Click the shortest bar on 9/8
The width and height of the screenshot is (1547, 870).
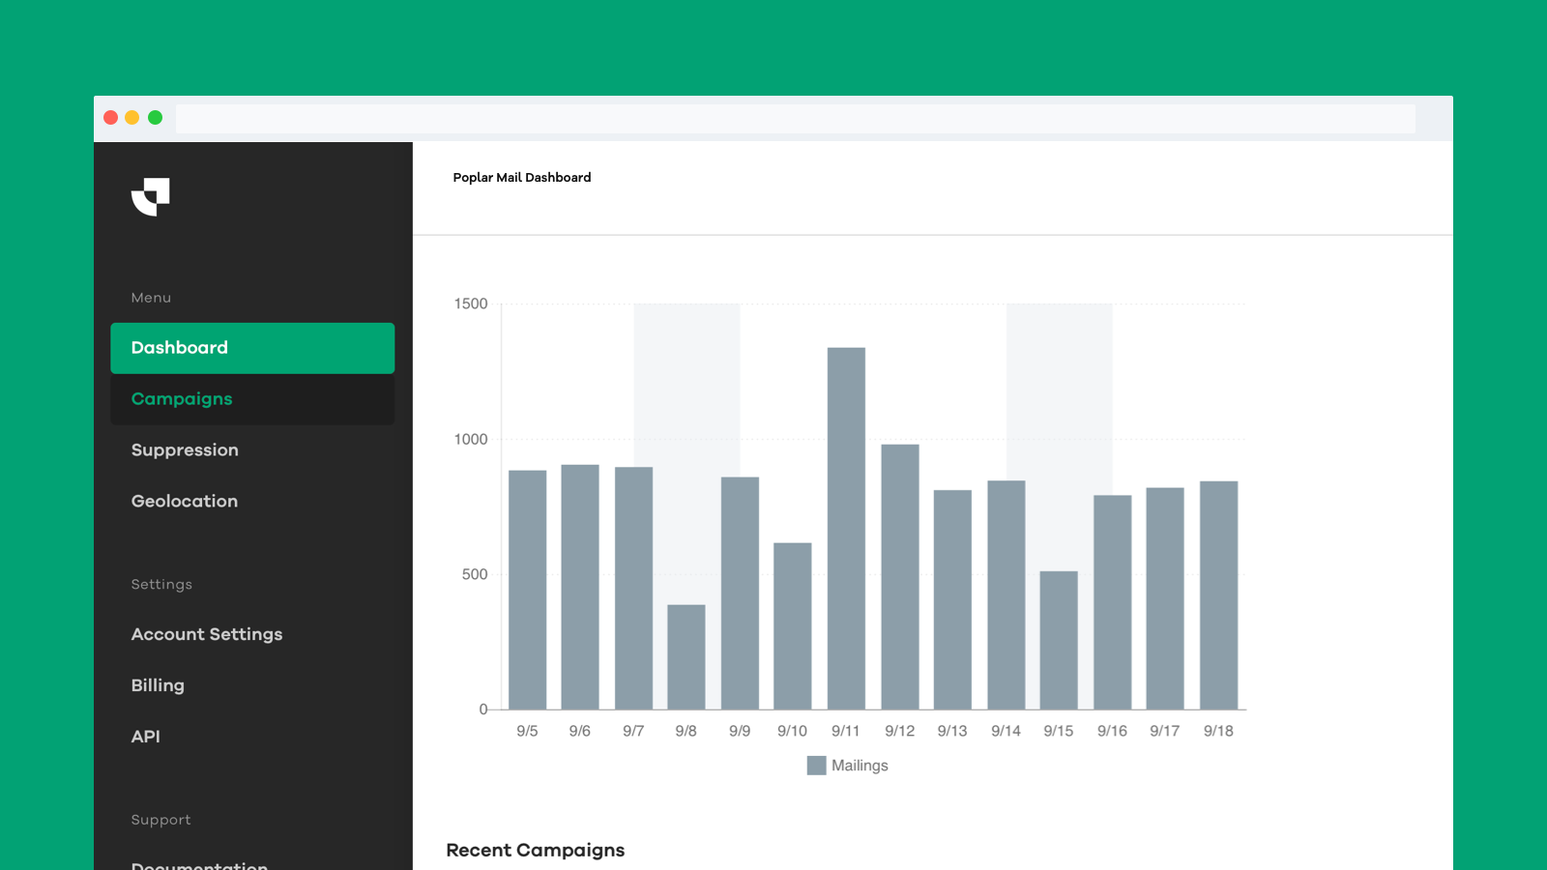tap(686, 657)
